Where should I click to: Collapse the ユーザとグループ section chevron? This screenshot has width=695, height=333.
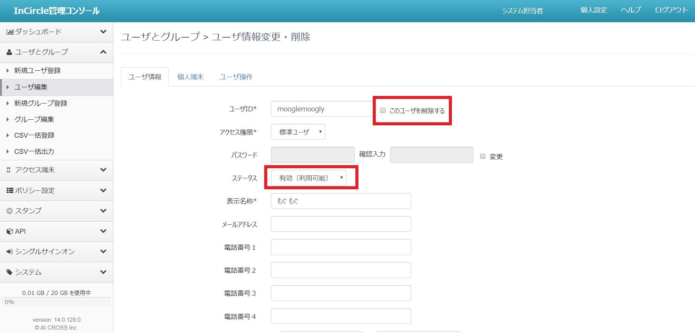click(x=103, y=52)
